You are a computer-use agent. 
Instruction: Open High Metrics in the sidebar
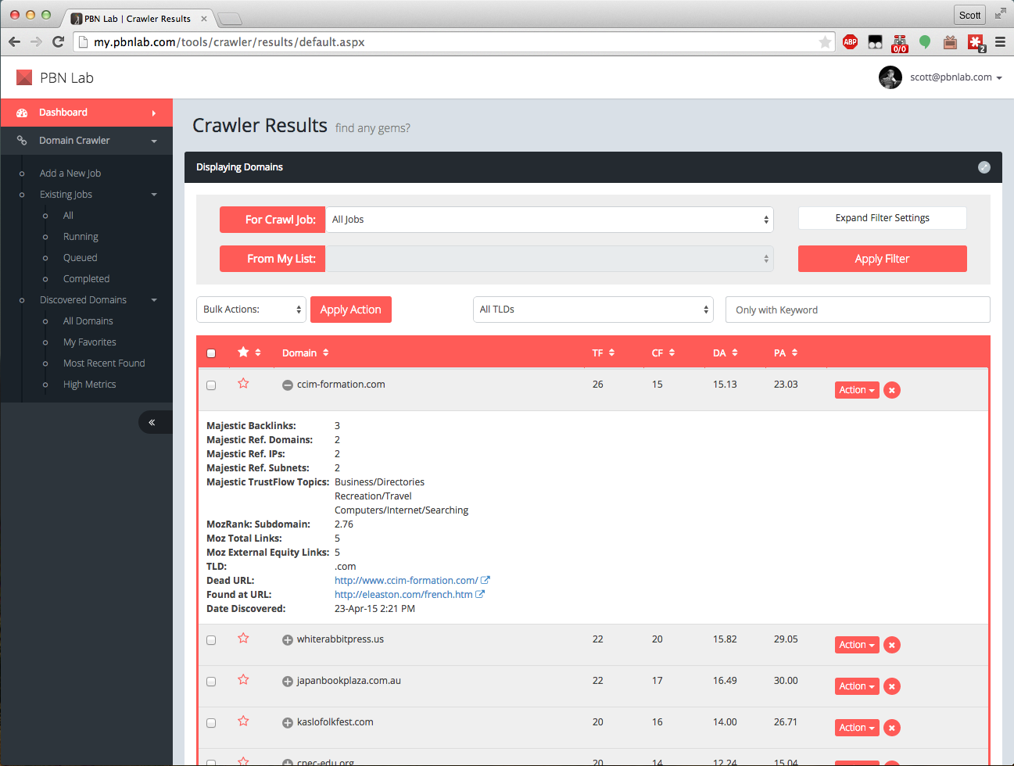[x=89, y=385]
